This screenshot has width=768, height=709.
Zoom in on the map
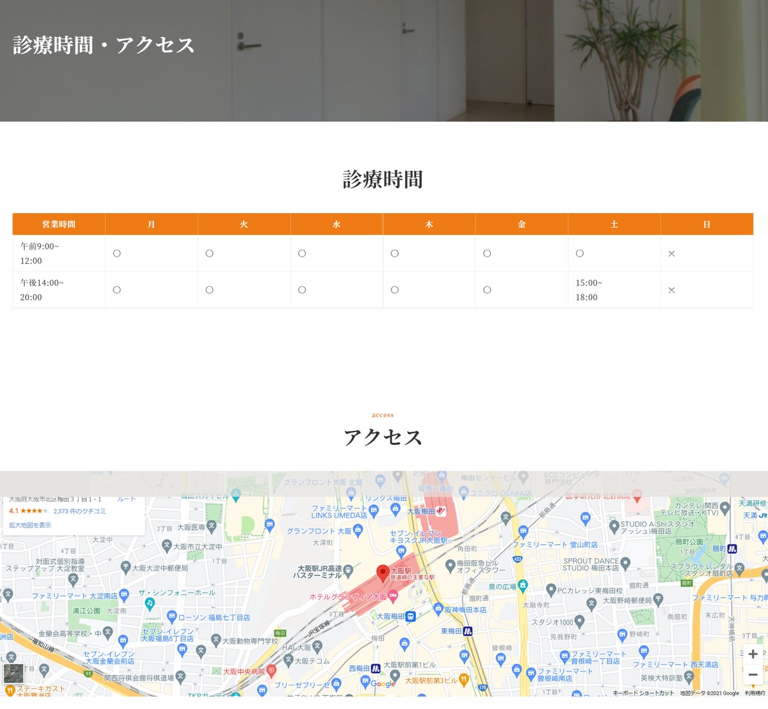[x=753, y=654]
